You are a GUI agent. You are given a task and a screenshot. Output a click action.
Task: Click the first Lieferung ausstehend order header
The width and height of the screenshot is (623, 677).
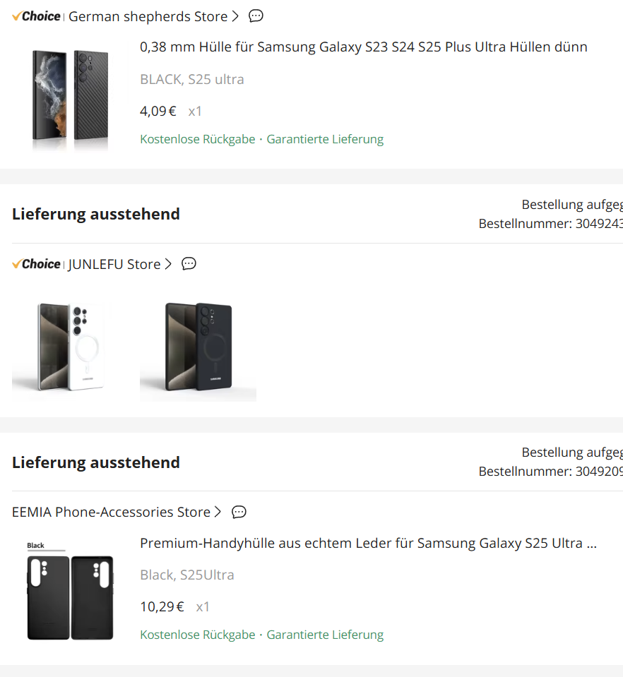click(96, 214)
